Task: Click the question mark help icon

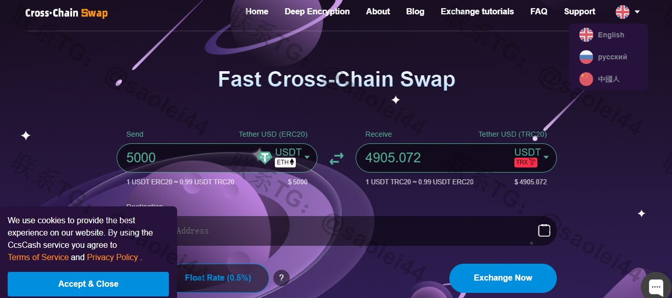Action: (x=281, y=278)
